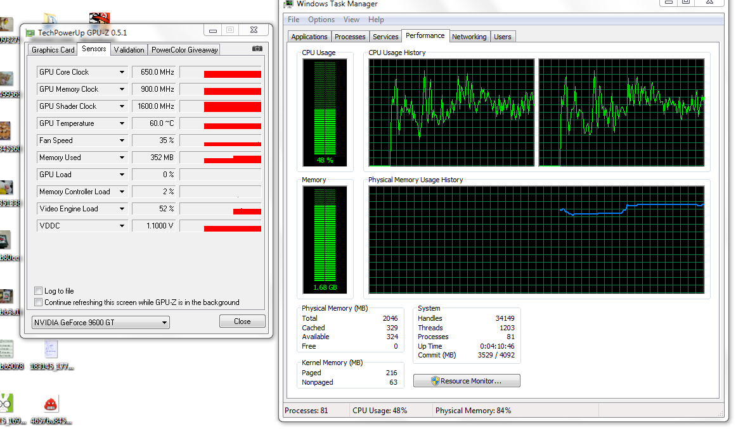Click the Processes: 81 status bar entry

(x=307, y=411)
